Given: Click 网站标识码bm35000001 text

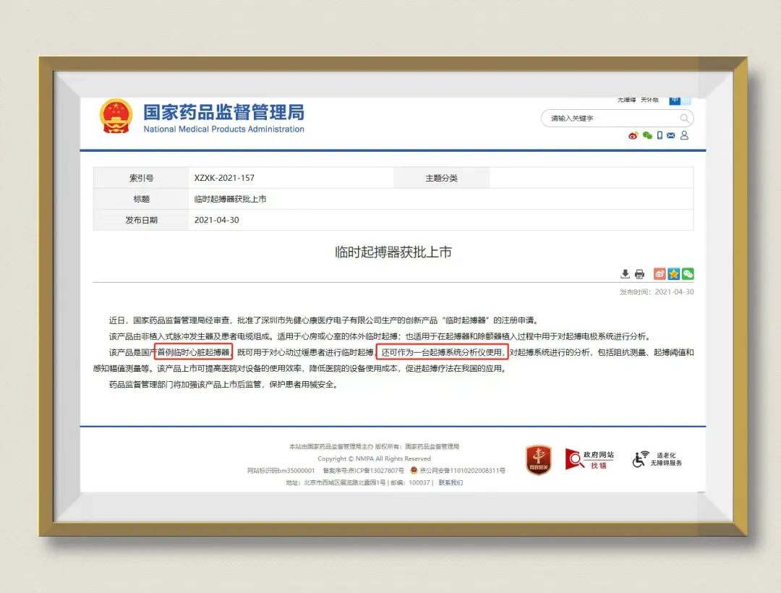Looking at the screenshot, I should pyautogui.click(x=281, y=471).
